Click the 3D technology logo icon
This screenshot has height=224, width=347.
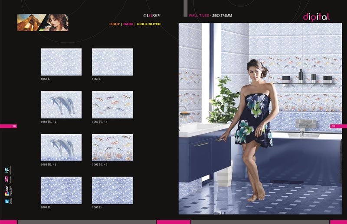pyautogui.click(x=7, y=179)
